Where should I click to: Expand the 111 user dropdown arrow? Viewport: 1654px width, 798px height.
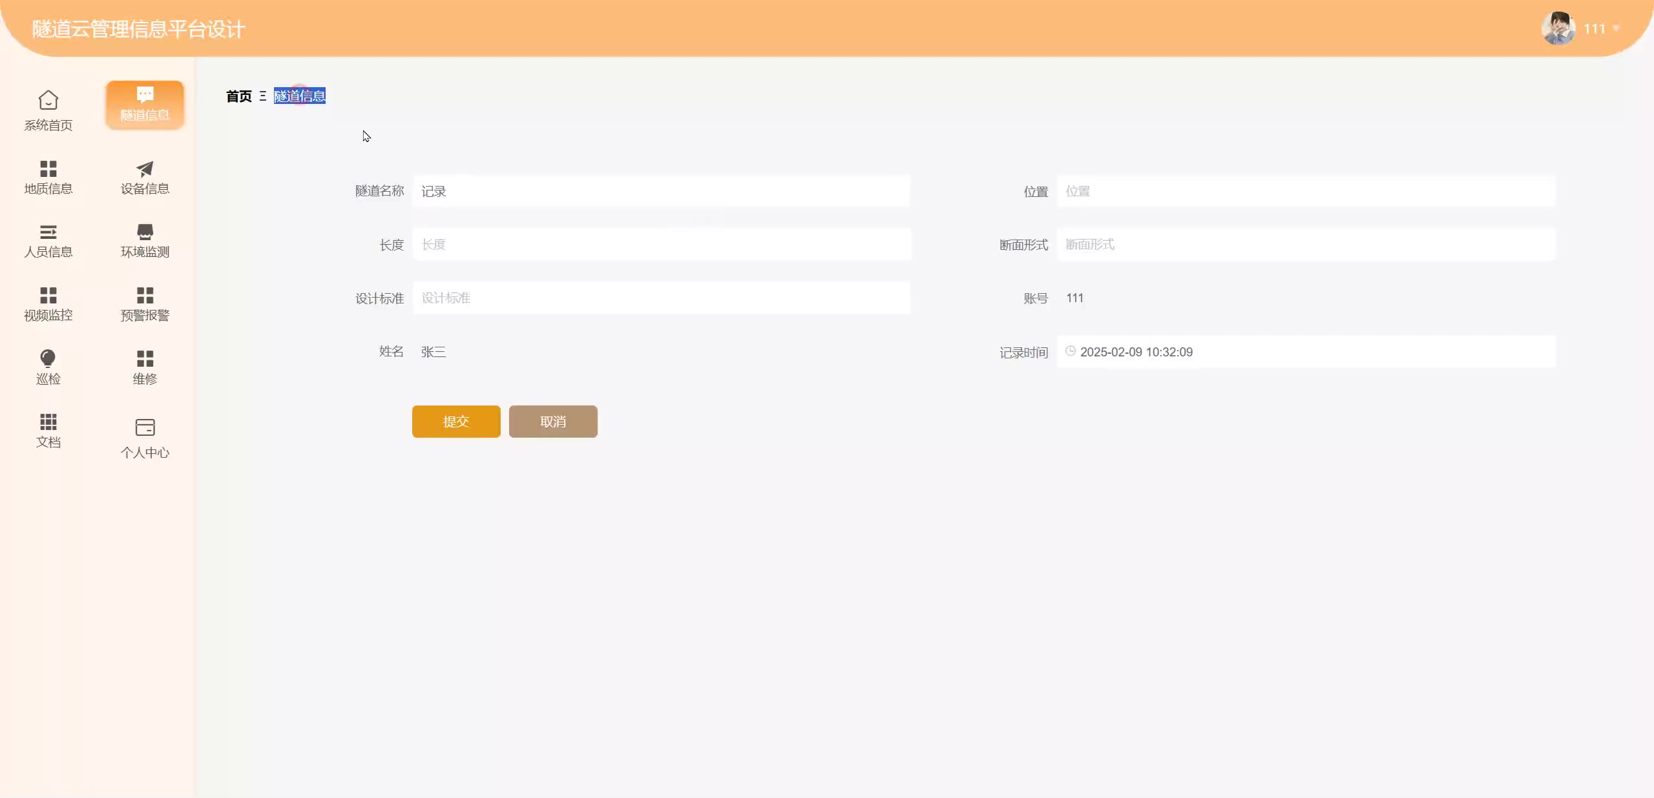point(1616,28)
